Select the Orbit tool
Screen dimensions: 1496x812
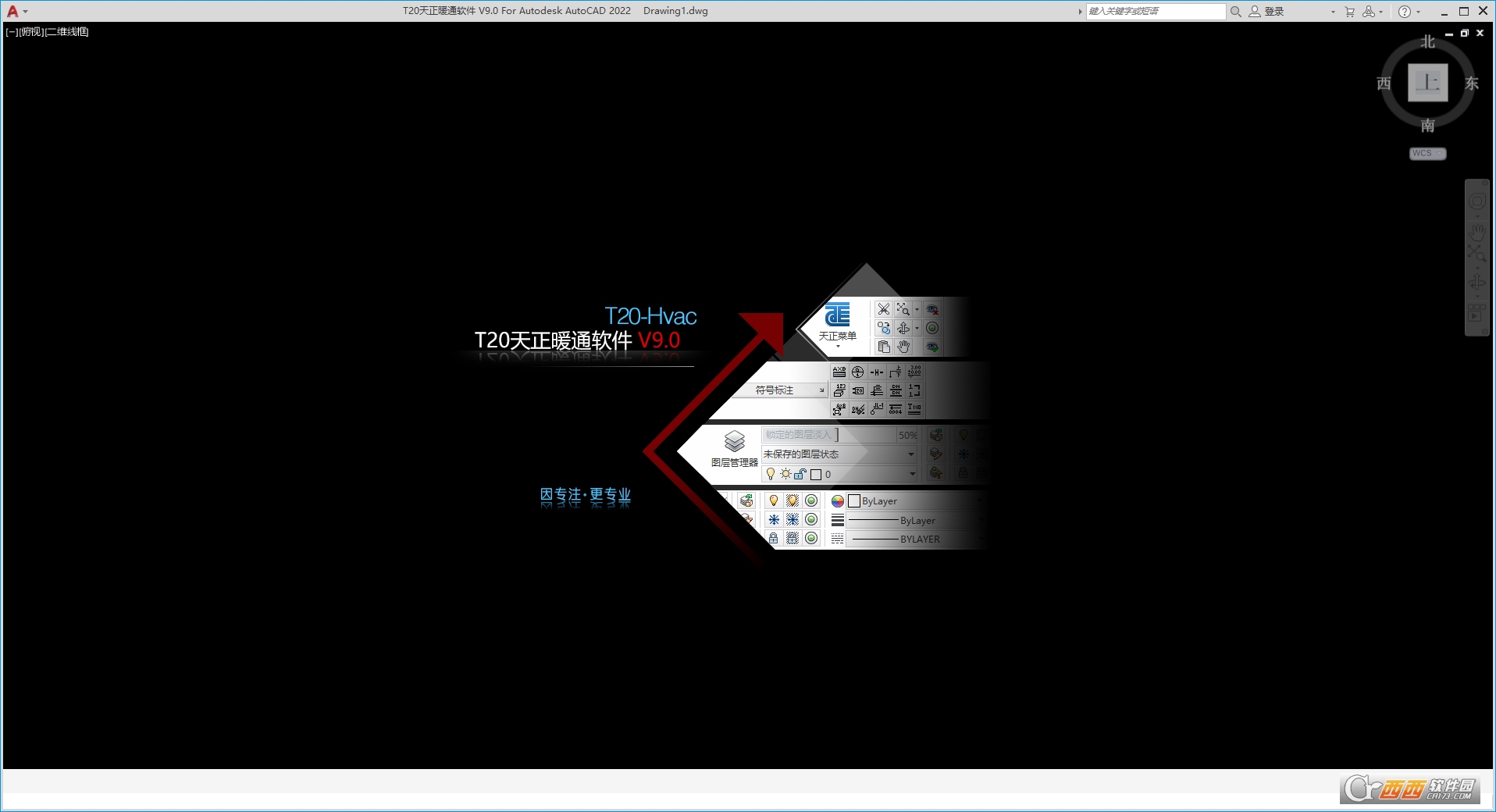1477,282
